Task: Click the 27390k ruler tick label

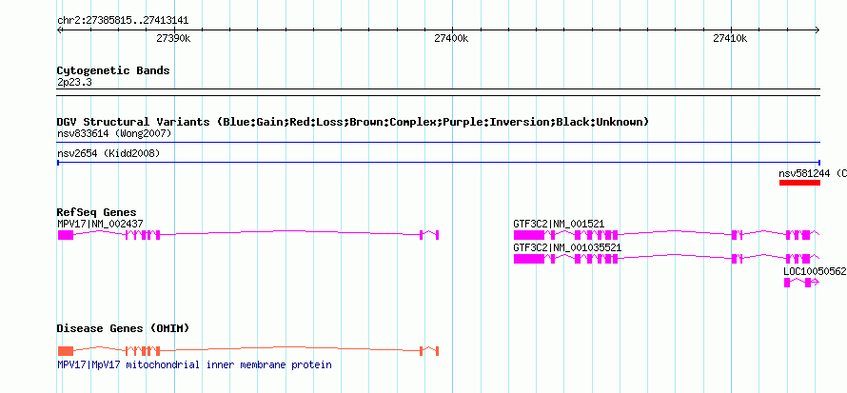Action: click(x=173, y=38)
